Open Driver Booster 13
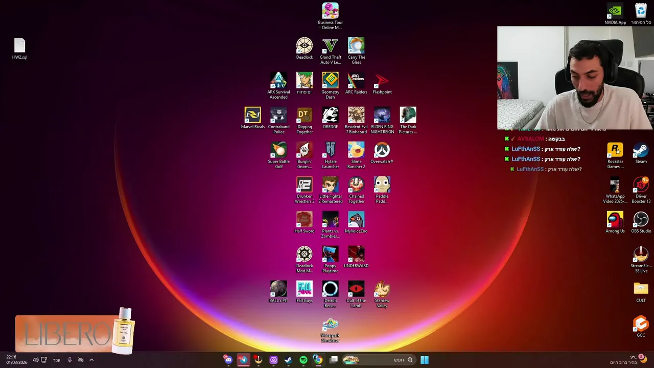 (x=641, y=190)
